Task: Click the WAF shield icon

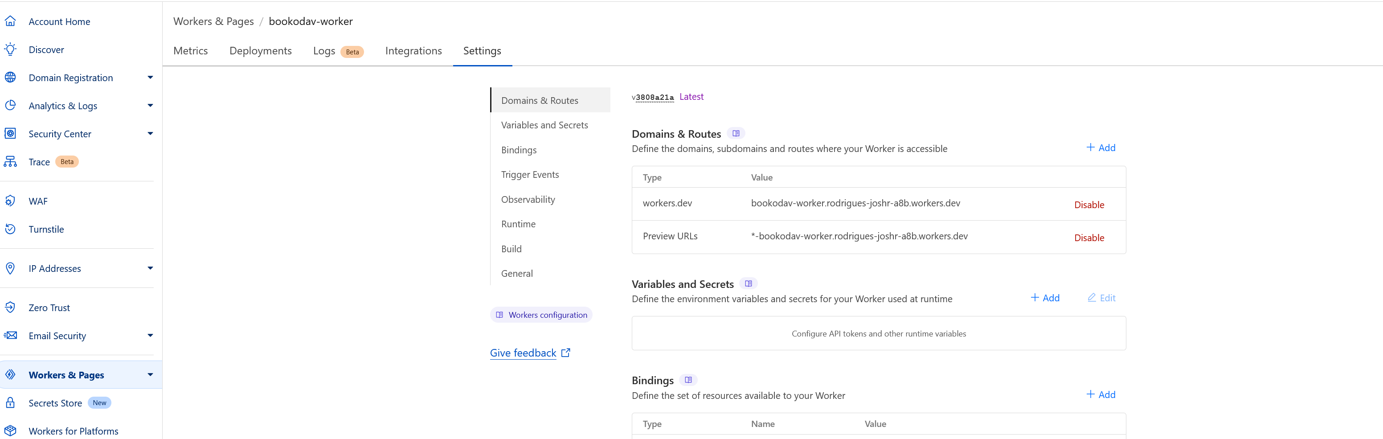Action: click(10, 201)
